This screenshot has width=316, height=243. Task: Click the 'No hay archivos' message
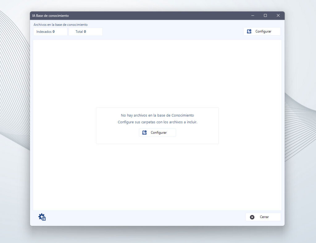pos(157,115)
